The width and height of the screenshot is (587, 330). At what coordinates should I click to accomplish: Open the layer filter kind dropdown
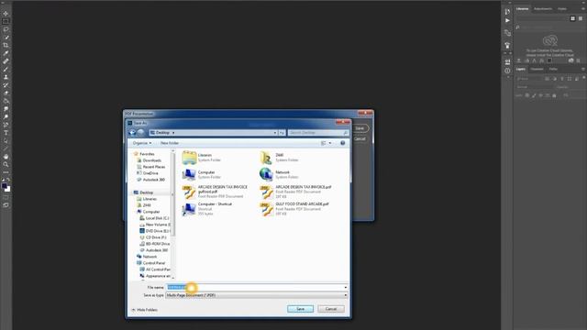[528, 79]
